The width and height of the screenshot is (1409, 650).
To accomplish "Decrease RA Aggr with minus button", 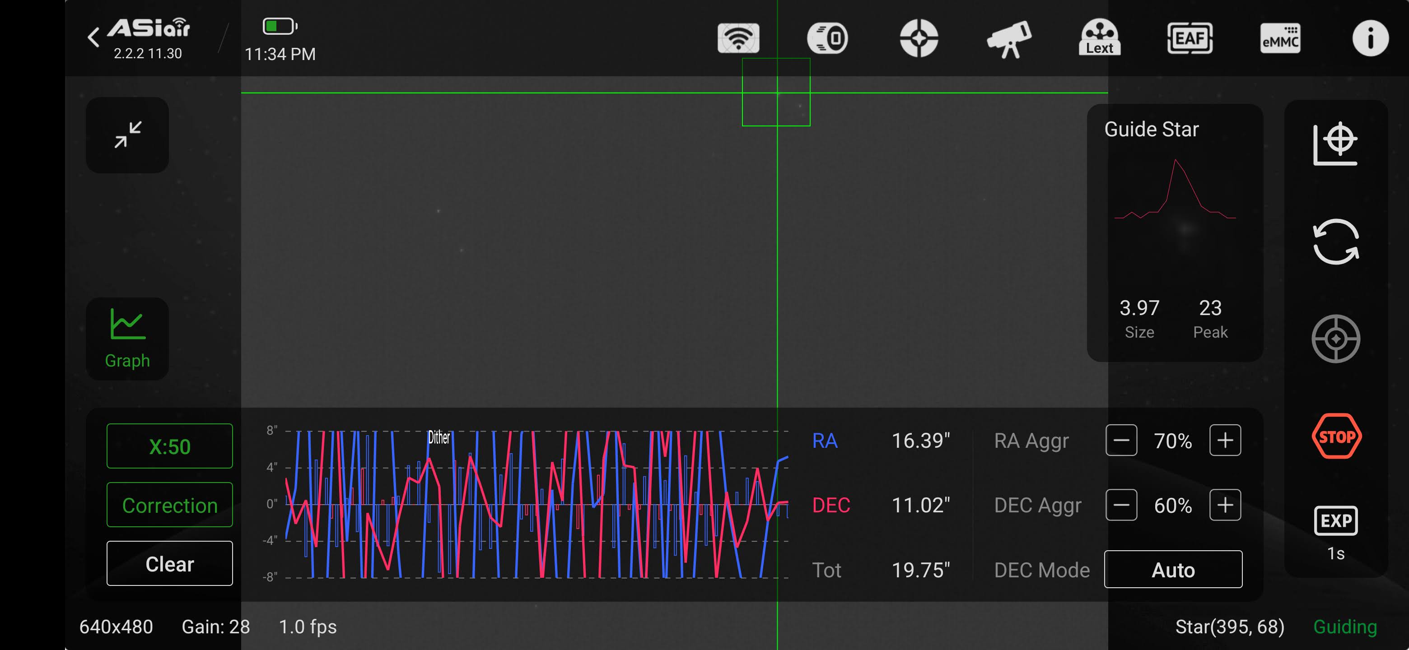I will click(x=1121, y=441).
